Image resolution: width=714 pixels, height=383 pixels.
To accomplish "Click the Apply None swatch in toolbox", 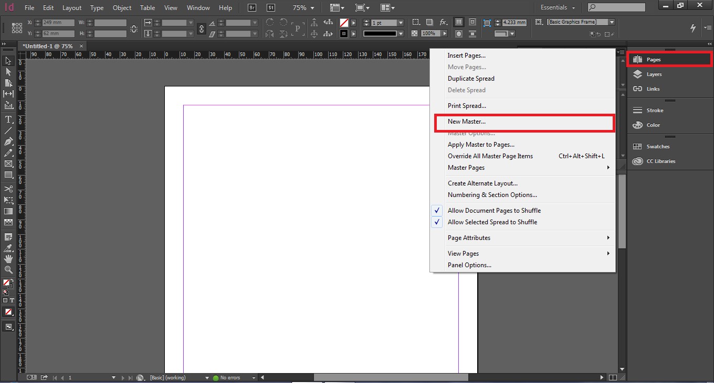I will [8, 312].
